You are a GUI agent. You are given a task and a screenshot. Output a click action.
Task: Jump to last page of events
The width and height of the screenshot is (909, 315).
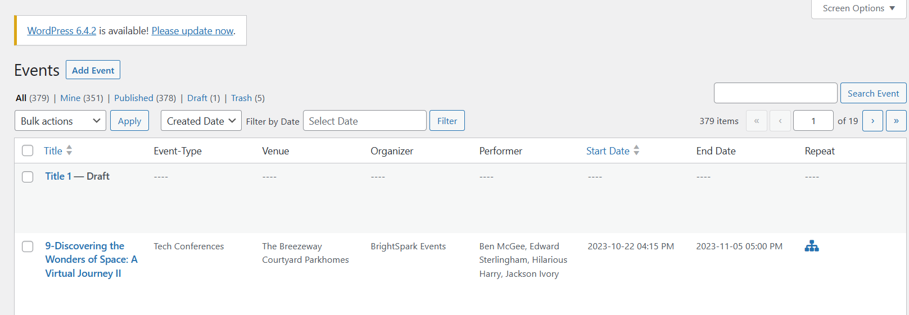tap(896, 121)
